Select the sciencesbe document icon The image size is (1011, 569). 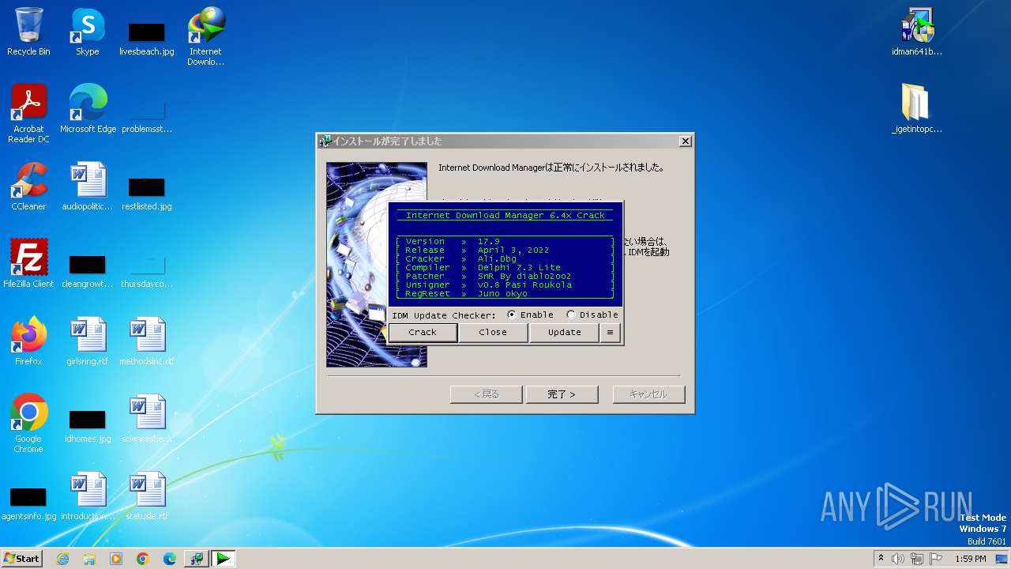click(x=147, y=419)
